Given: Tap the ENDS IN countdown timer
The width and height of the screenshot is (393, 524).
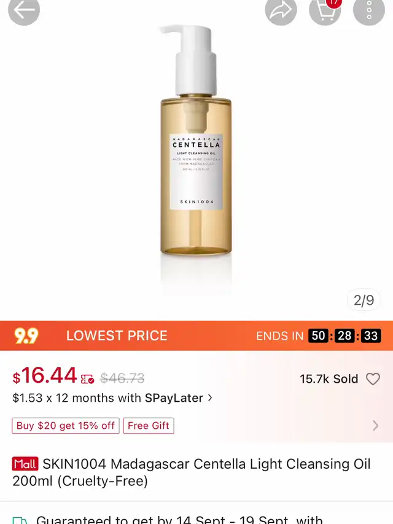Looking at the screenshot, I should (x=319, y=335).
